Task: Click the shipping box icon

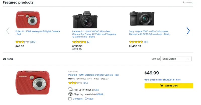Action: (70, 94)
